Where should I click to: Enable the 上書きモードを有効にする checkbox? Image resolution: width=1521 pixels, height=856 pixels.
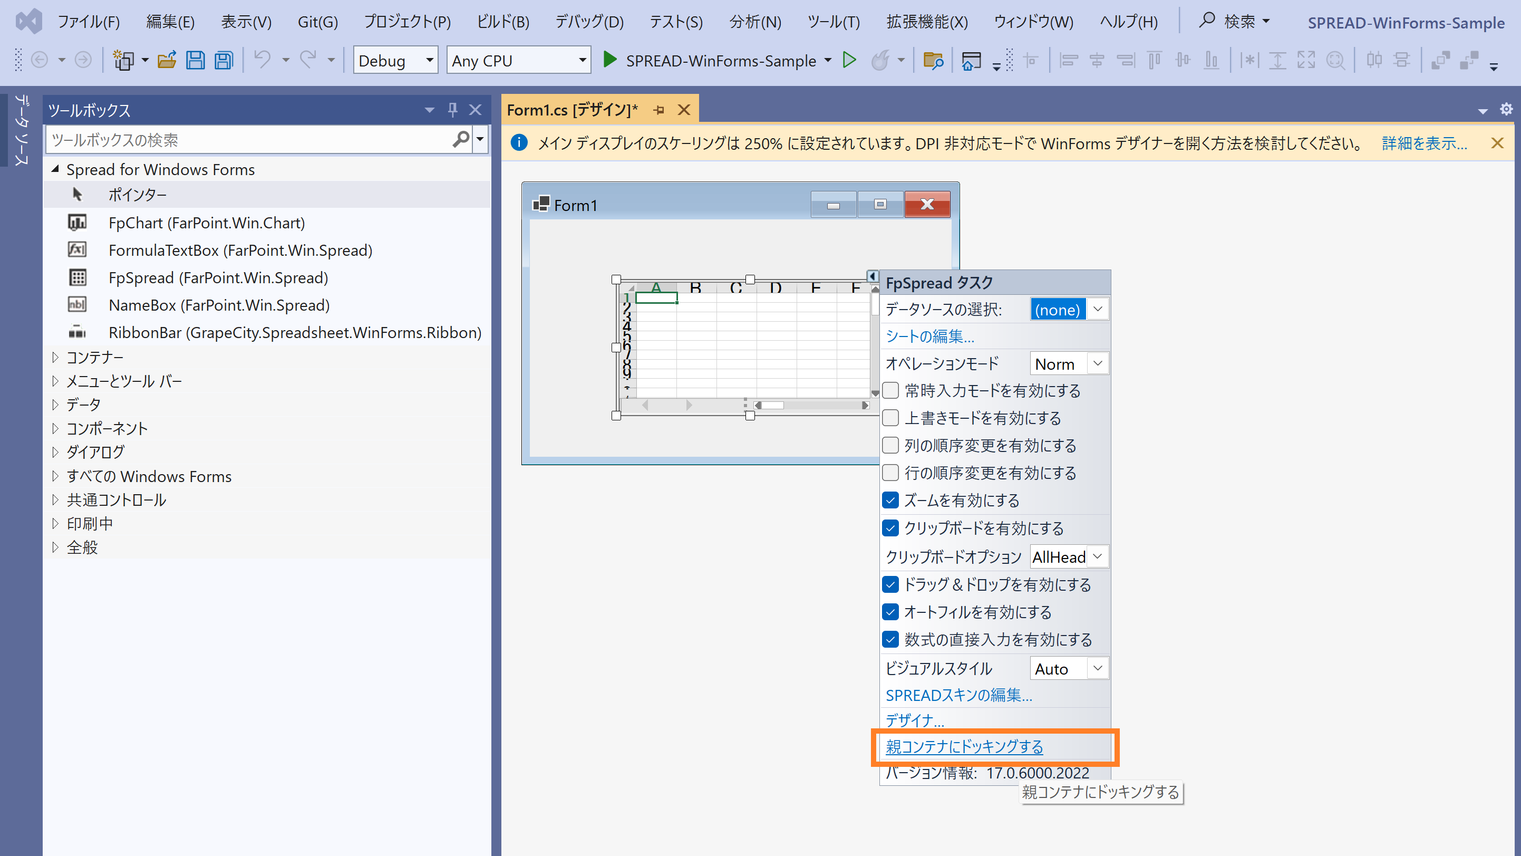[890, 418]
